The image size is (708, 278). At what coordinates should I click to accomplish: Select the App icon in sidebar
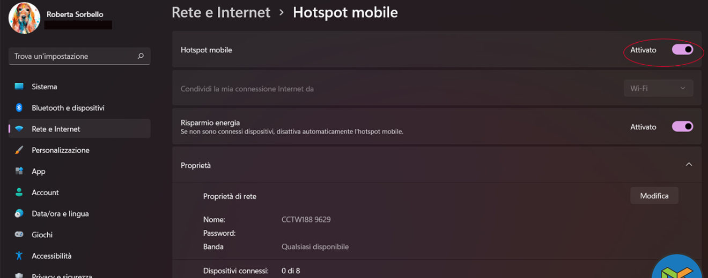coord(19,171)
